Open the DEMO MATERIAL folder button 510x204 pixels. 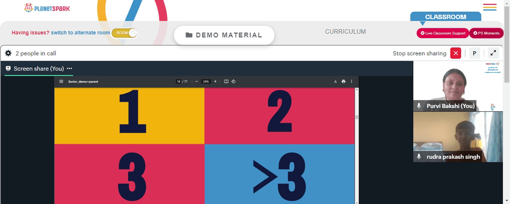point(224,35)
